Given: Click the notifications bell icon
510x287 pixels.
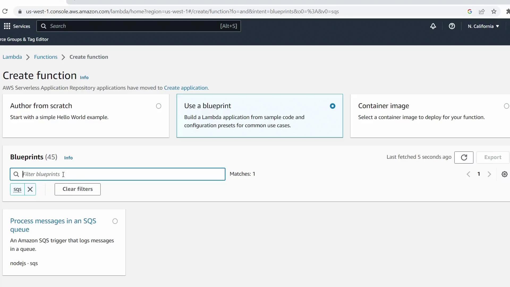Looking at the screenshot, I should tap(433, 26).
